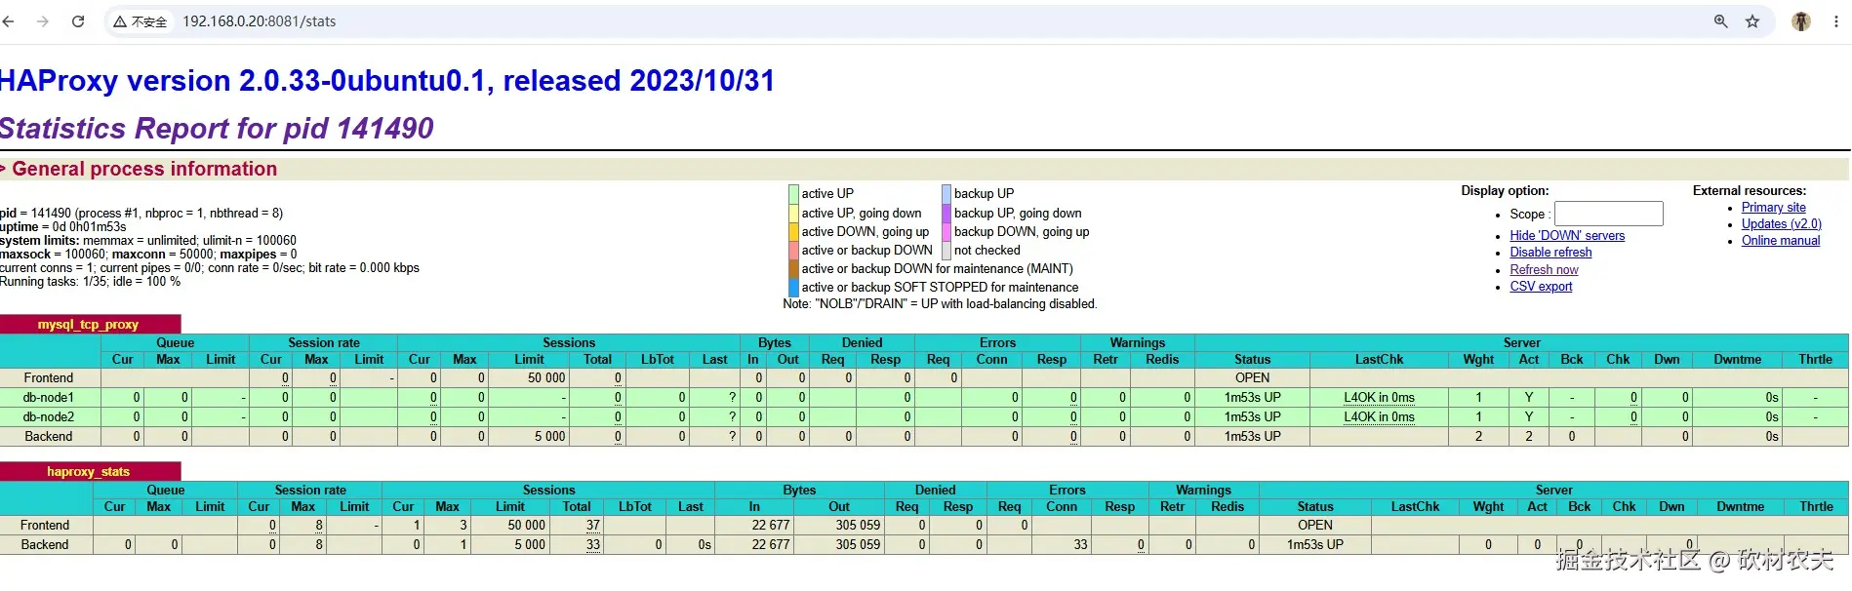
Task: Click the 50 000 limit in mysql_tcp_proxy Frontend
Action: [546, 378]
